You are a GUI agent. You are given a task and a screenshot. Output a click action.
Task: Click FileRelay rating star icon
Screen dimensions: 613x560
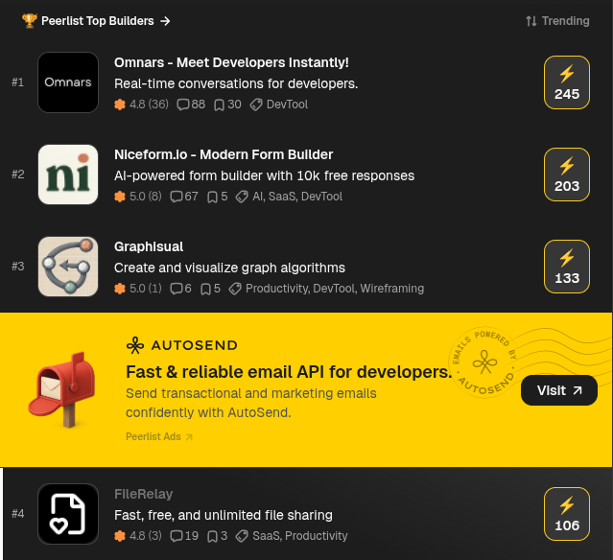pos(120,536)
